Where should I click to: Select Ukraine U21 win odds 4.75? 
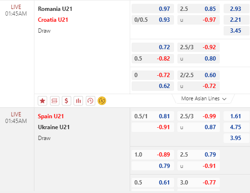pyautogui.click(x=236, y=127)
